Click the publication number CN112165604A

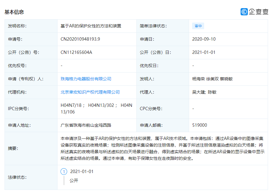coord(76,52)
